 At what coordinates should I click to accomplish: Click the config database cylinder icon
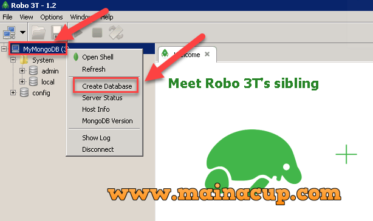click(24, 92)
